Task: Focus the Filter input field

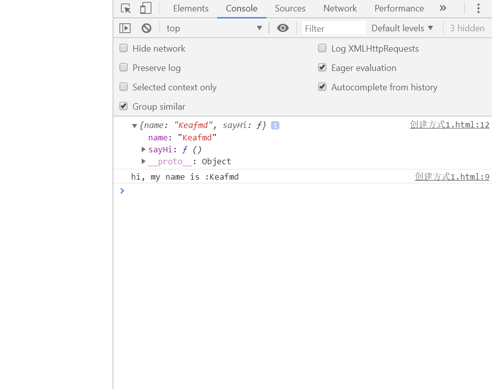Action: [x=334, y=28]
